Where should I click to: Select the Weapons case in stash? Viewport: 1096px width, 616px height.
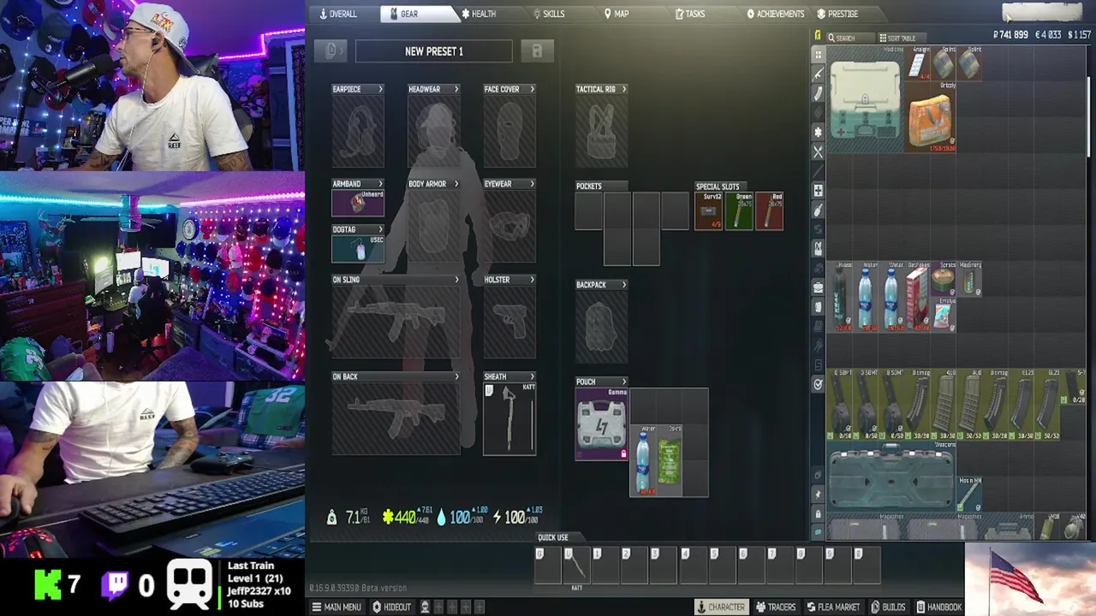[891, 476]
